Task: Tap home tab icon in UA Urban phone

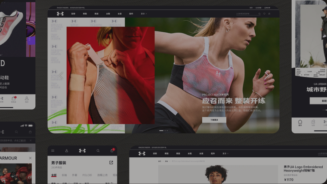Action: (300, 123)
